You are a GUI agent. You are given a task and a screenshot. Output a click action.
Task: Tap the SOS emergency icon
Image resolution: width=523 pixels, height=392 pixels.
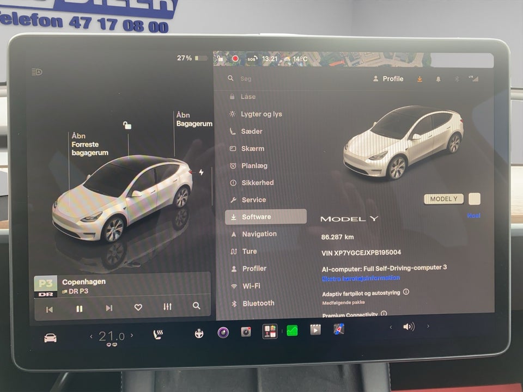[x=252, y=59]
